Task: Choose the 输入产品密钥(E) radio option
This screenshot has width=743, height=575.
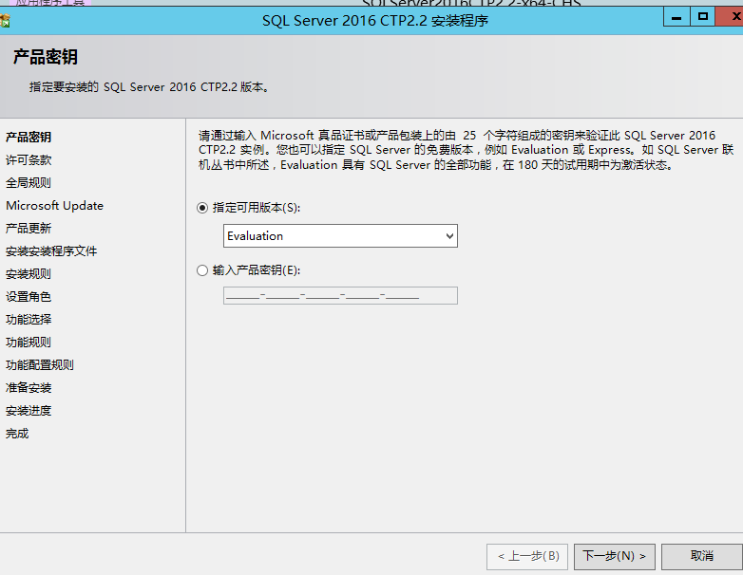Action: click(202, 270)
